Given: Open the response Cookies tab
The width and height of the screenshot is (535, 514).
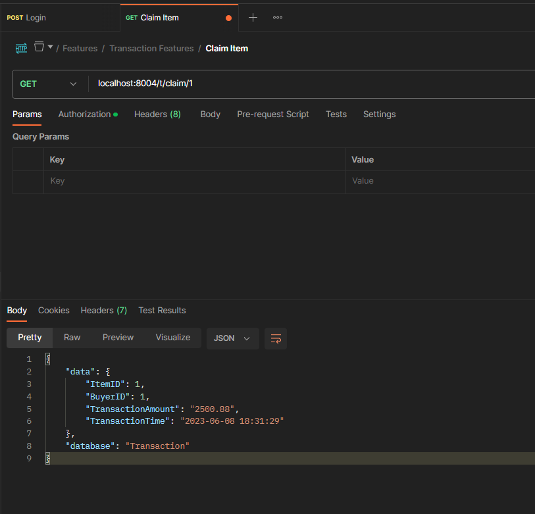Looking at the screenshot, I should point(53,311).
